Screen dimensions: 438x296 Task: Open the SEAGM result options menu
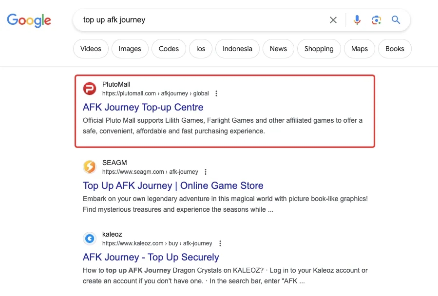point(206,172)
